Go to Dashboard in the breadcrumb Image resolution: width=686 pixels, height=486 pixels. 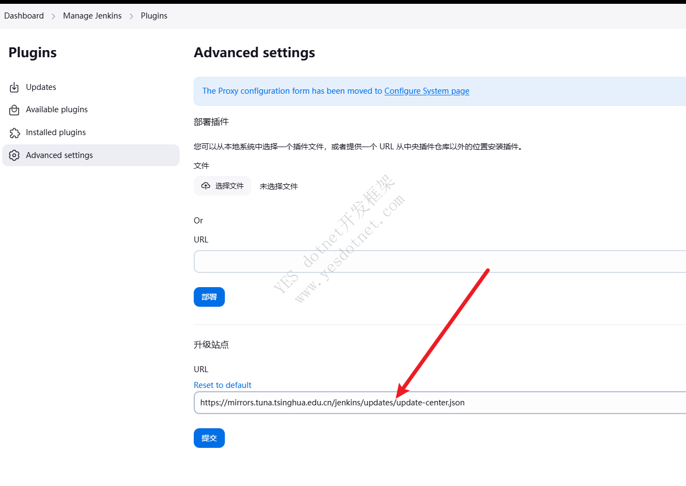pyautogui.click(x=24, y=16)
